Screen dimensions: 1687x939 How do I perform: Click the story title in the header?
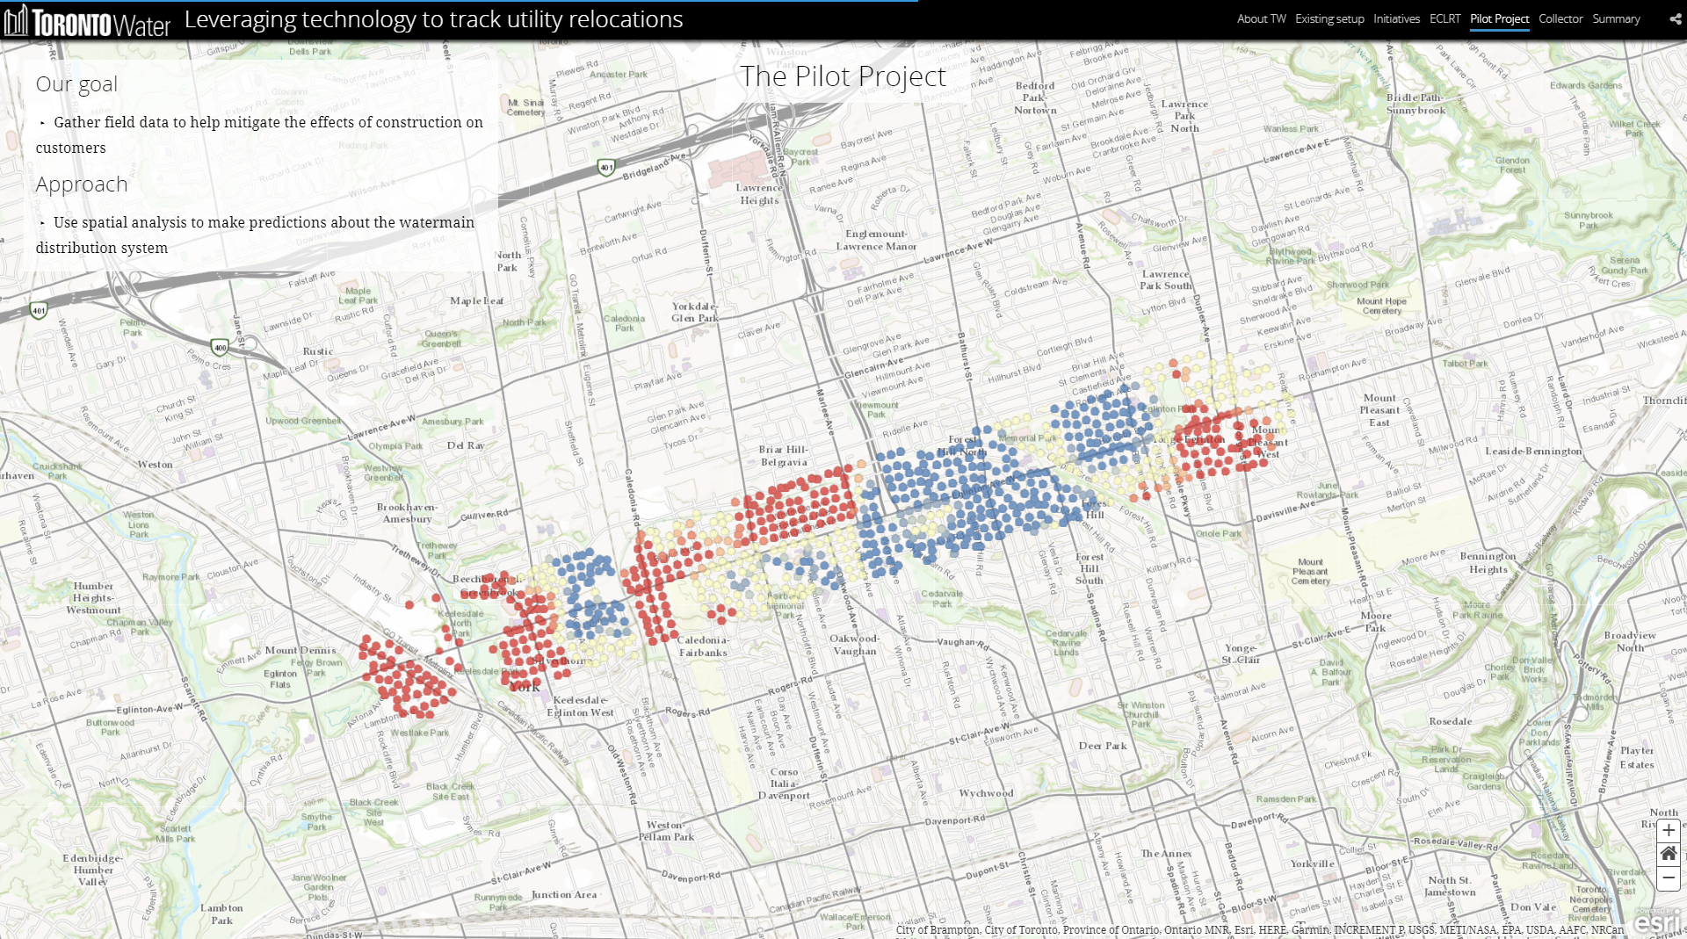[433, 19]
